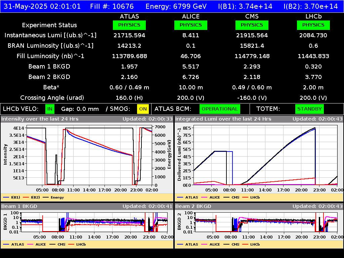Click the ATLAS BCM OPERATIONAL indicator

coord(220,109)
